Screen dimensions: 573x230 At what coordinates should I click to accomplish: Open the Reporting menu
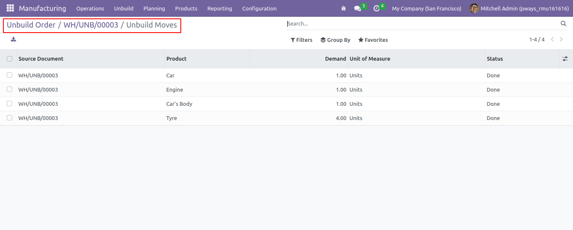(219, 8)
